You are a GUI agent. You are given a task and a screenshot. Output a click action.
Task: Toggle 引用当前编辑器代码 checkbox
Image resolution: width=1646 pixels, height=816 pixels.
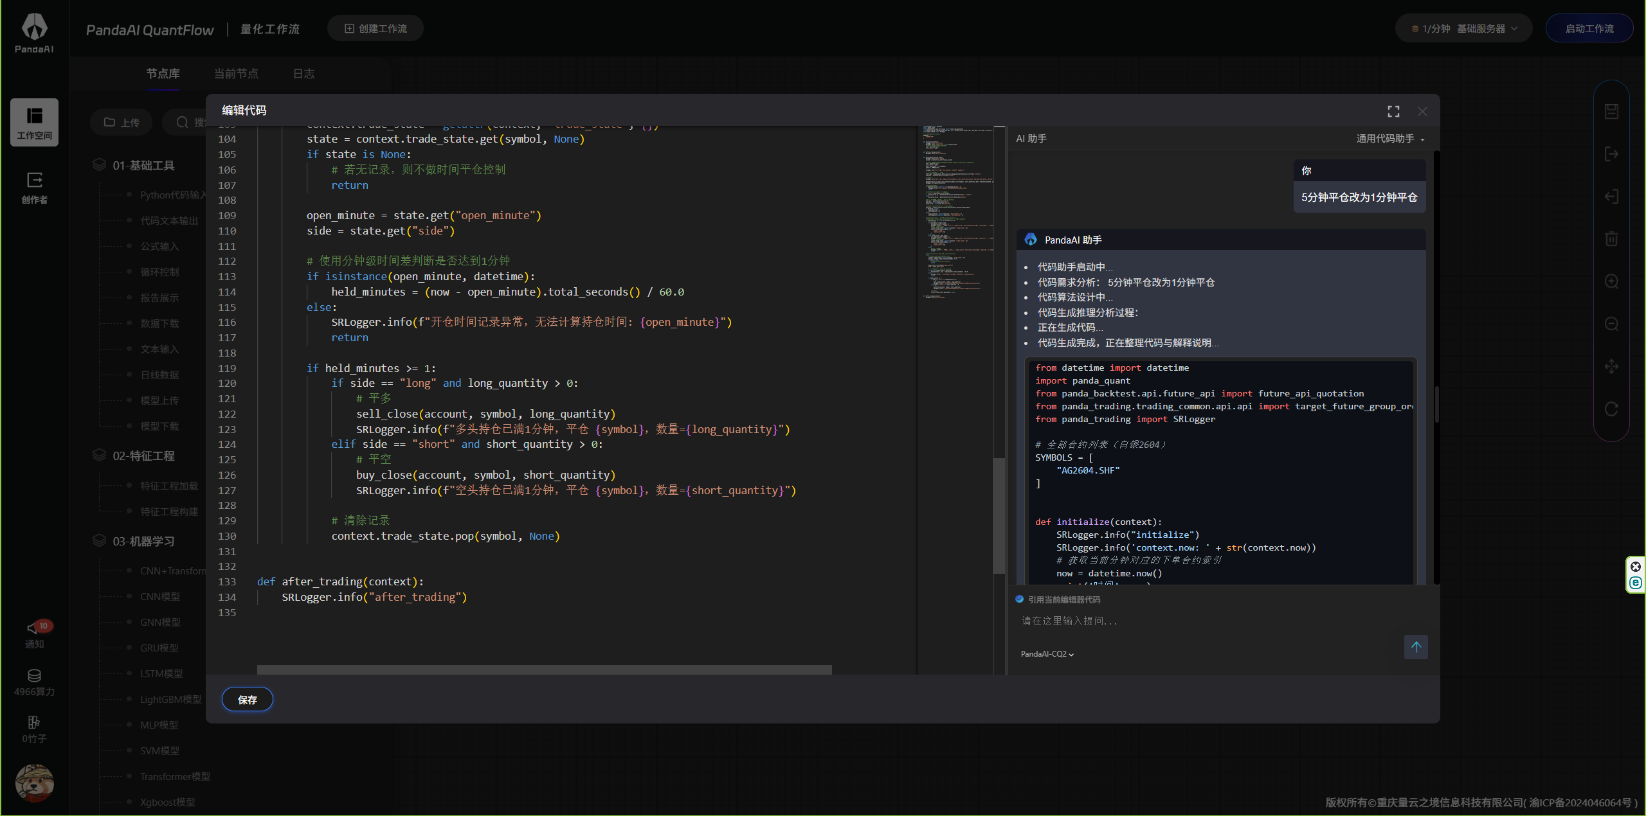[x=1020, y=599]
